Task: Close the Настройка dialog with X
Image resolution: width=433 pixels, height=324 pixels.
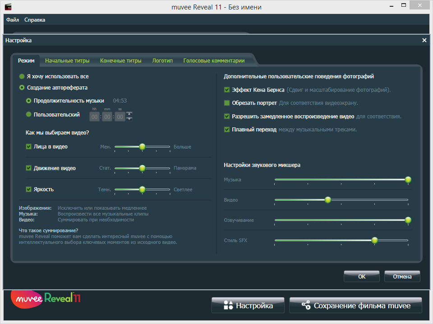Action: point(424,40)
